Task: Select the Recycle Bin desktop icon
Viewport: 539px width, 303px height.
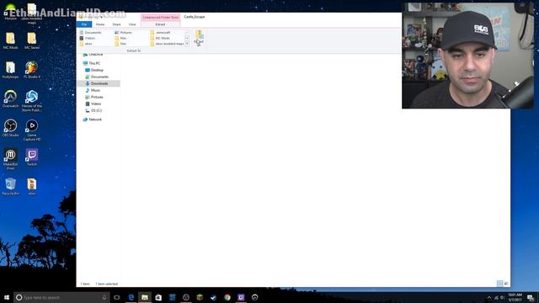Action: 10,187
